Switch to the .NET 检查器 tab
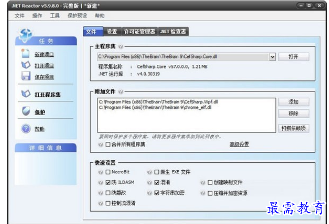 pyautogui.click(x=173, y=31)
